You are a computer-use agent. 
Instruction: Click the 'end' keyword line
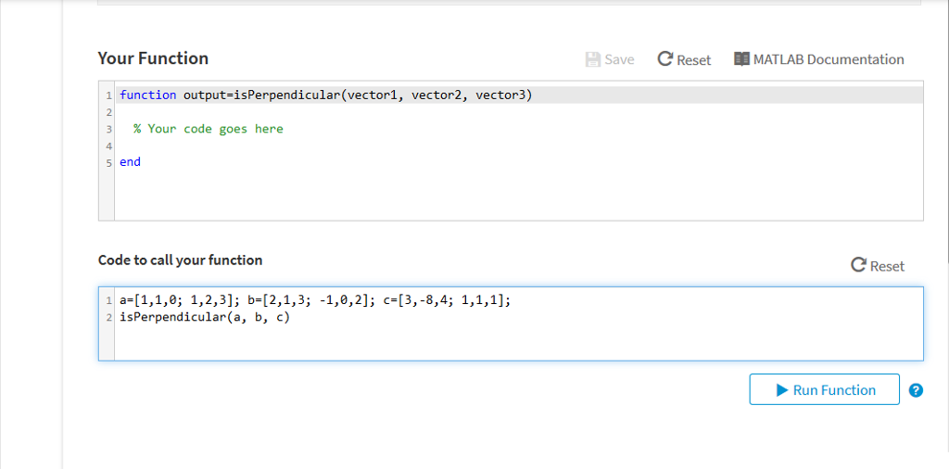coord(130,162)
